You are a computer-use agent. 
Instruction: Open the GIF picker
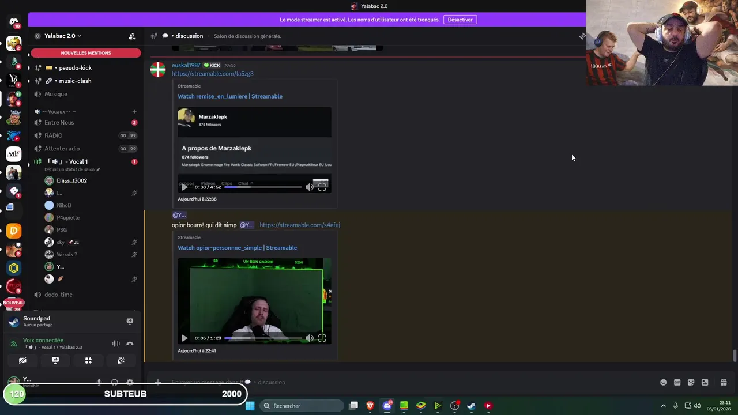click(x=677, y=382)
